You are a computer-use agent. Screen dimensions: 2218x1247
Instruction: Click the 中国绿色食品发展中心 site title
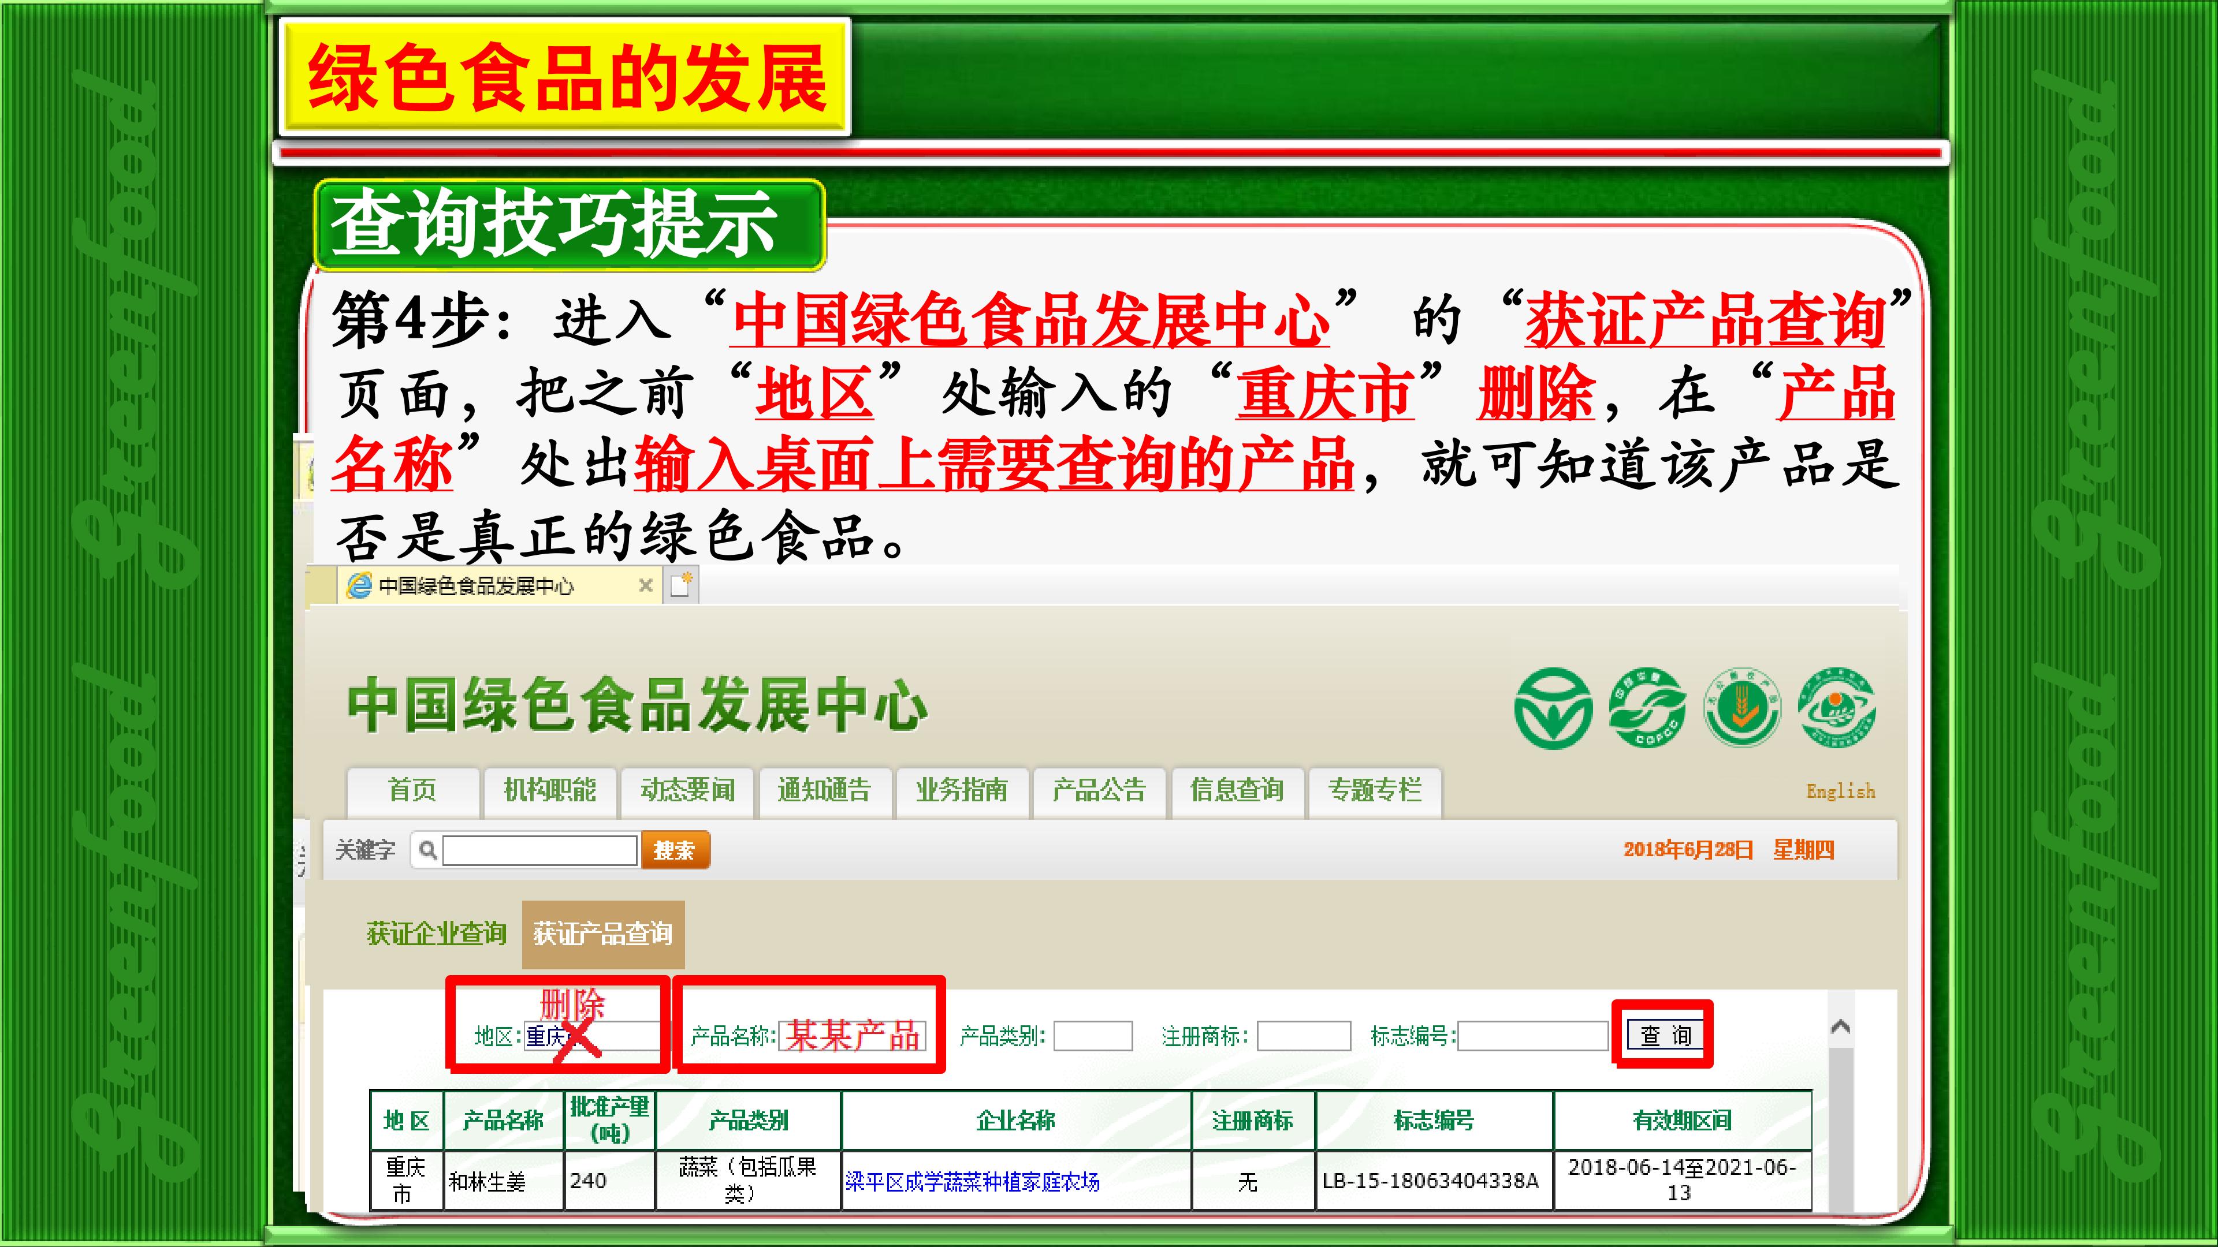click(638, 705)
